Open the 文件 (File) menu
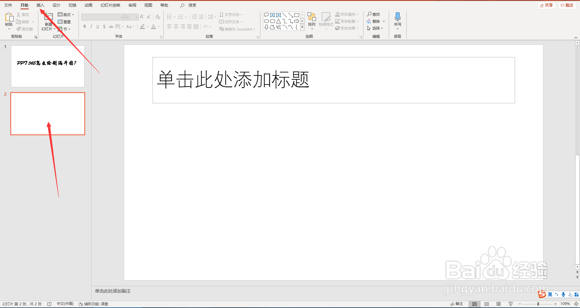Image resolution: width=580 pixels, height=308 pixels. pos(8,5)
